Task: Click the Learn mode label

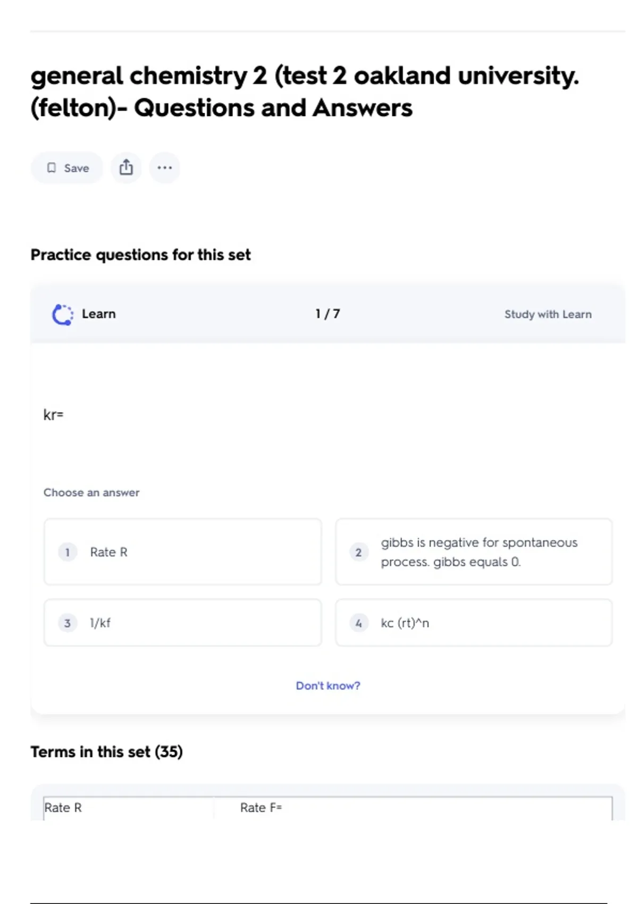Action: pyautogui.click(x=98, y=314)
